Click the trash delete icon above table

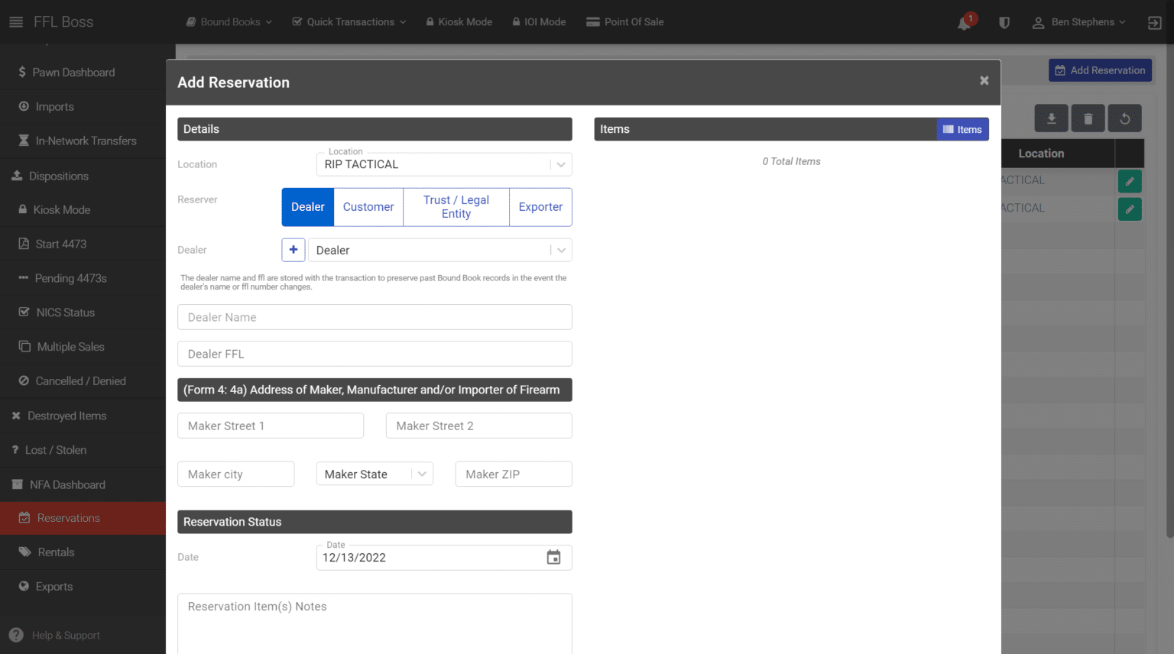[x=1088, y=118]
